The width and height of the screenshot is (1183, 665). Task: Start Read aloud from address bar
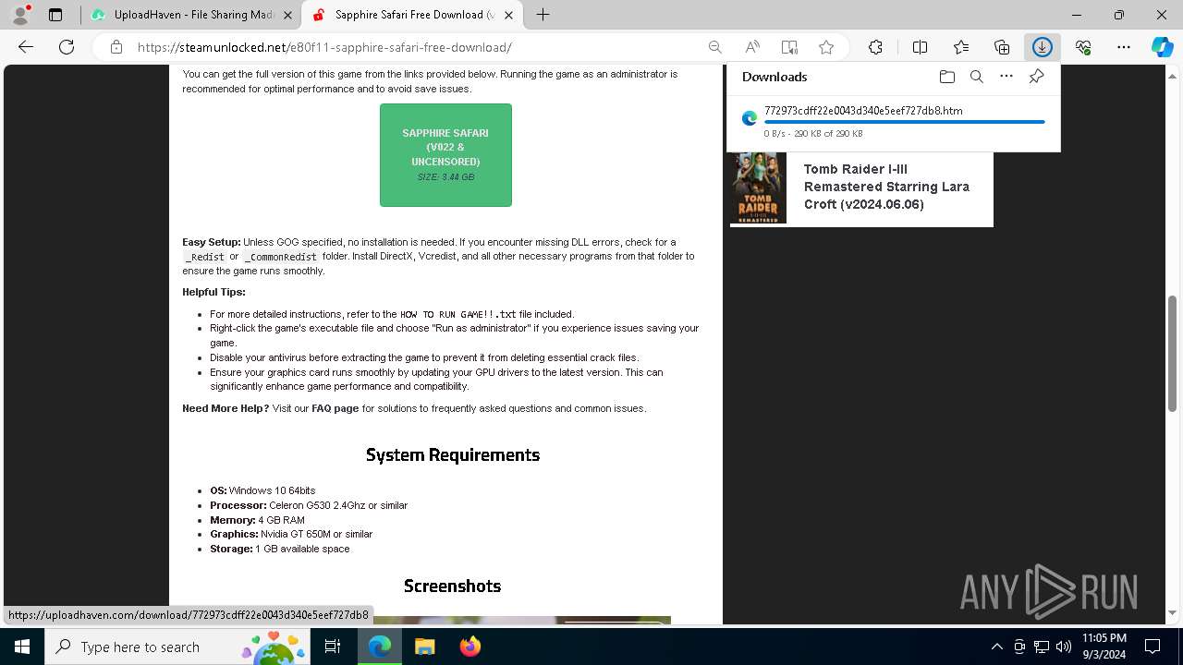click(752, 47)
